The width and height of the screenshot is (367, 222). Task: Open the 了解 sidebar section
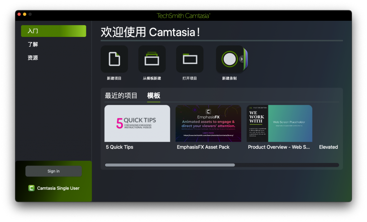coord(33,44)
